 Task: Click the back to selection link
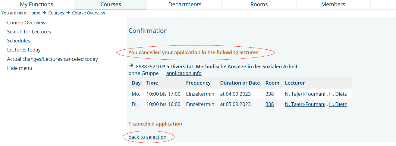[x=147, y=137]
